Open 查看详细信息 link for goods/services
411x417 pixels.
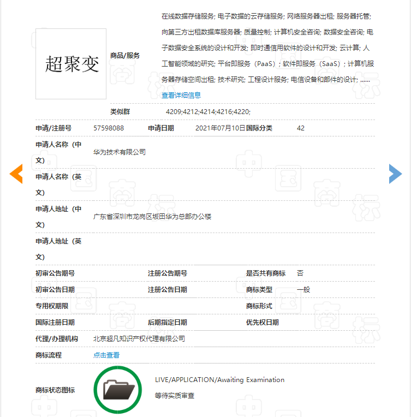tap(181, 95)
